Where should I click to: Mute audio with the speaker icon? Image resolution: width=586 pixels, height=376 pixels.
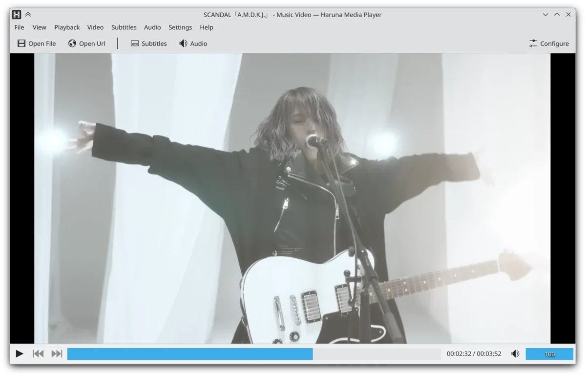pyautogui.click(x=515, y=354)
